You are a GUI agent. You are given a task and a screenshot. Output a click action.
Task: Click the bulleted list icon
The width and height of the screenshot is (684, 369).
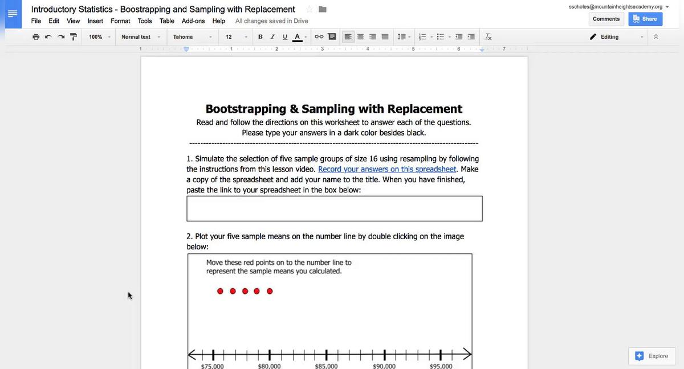click(x=440, y=37)
